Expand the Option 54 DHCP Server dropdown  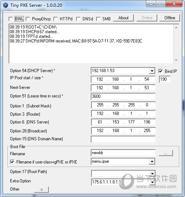coord(152,71)
